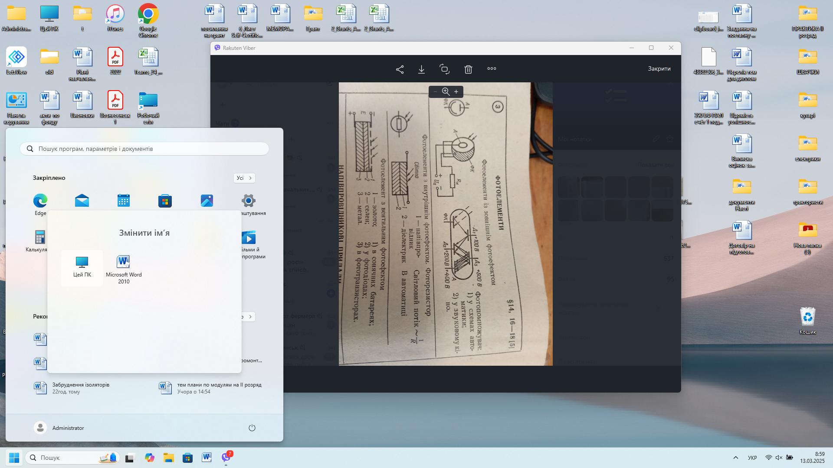Open Viber from the taskbar
This screenshot has height=468, width=833.
(226, 458)
